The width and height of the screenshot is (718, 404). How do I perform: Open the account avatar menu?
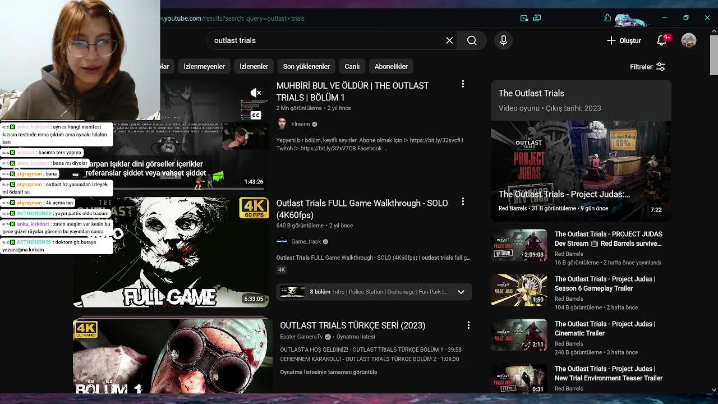click(x=689, y=40)
